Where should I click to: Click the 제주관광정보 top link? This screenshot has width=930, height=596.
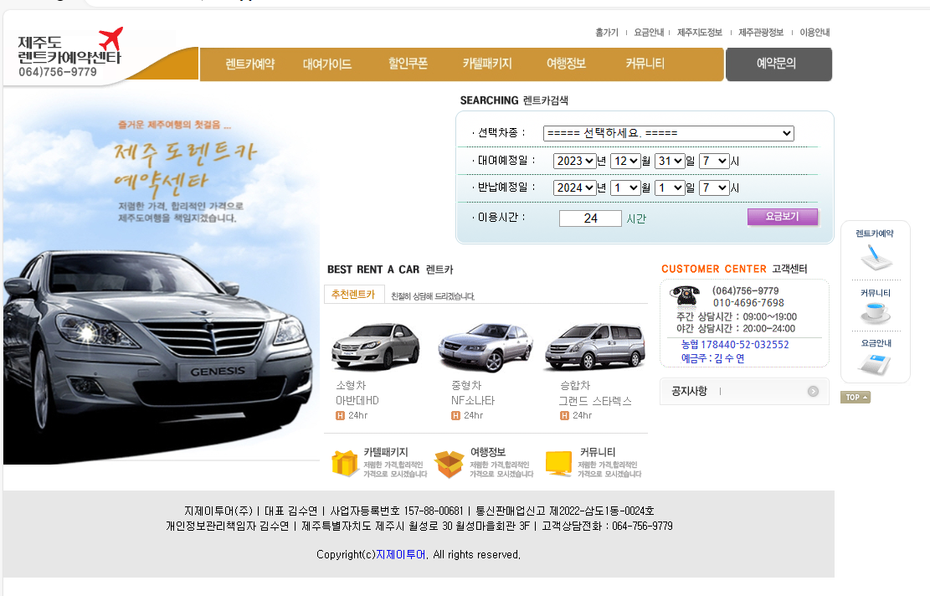click(x=761, y=33)
